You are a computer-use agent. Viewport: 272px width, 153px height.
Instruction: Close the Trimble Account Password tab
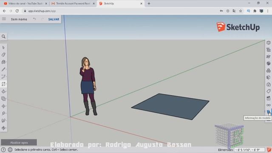tap(93, 3)
